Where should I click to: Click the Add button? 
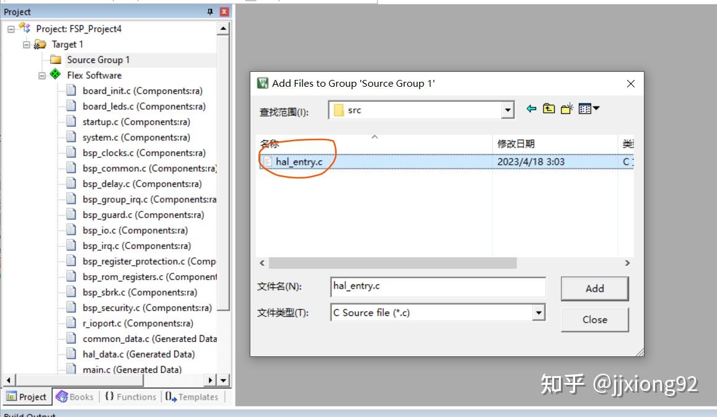point(594,288)
